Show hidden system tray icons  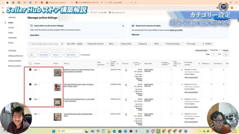click(200, 131)
